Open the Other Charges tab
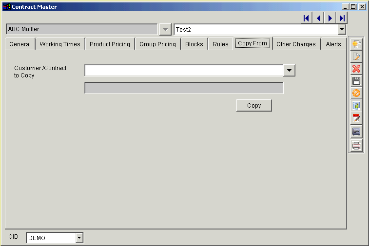Viewport: 369px width, 246px height. pyautogui.click(x=296, y=44)
